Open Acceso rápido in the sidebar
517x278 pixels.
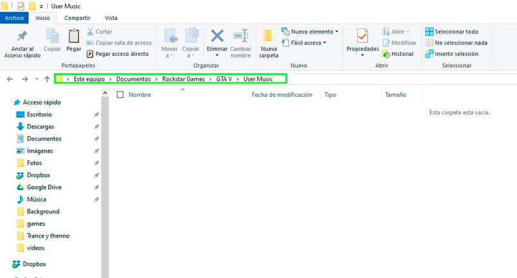(x=42, y=102)
